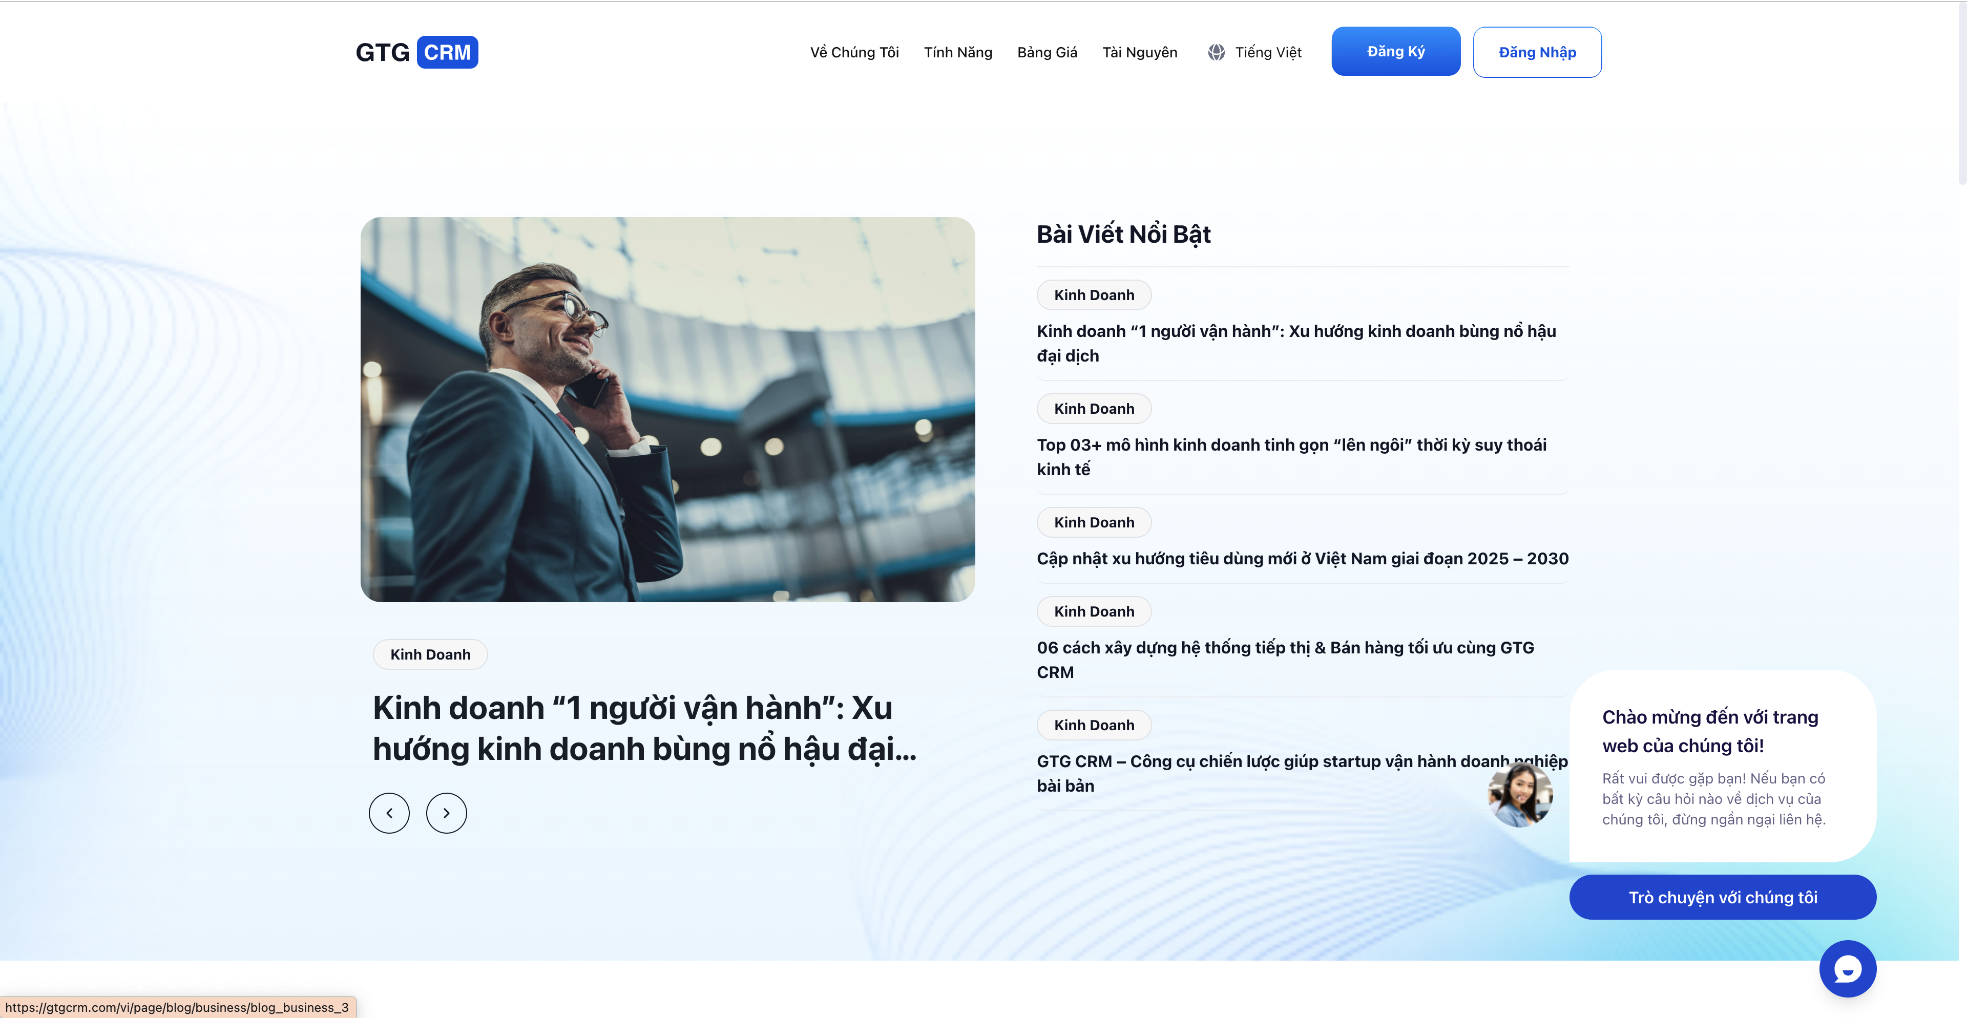
Task: Click the support agent avatar photo
Action: [1519, 796]
